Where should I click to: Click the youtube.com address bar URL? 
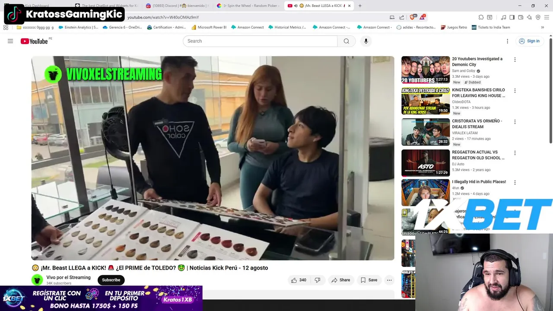[x=163, y=17]
